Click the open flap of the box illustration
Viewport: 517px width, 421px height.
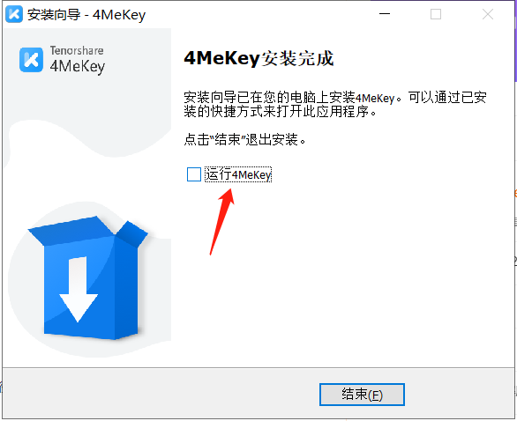[132, 234]
